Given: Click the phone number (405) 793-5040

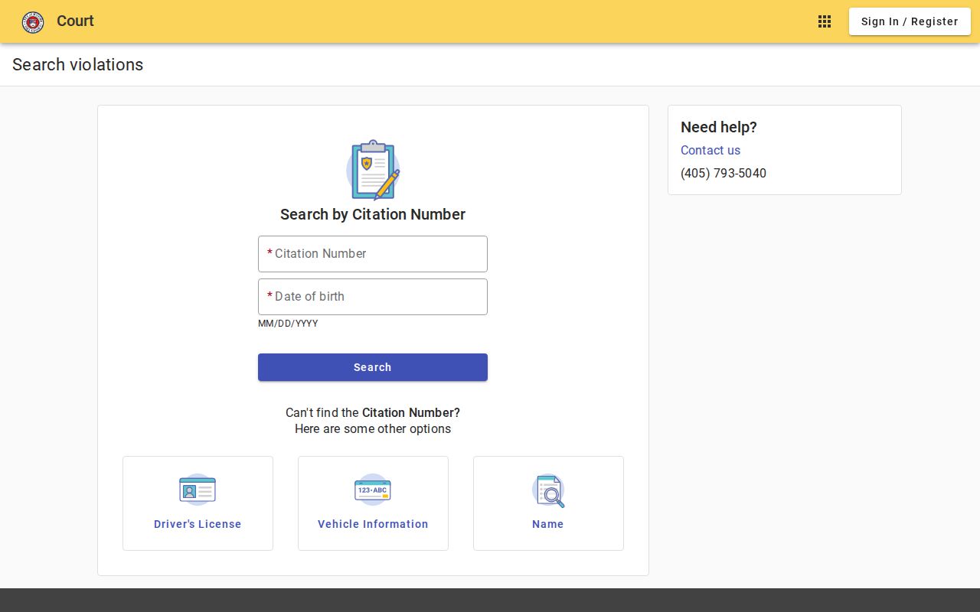Looking at the screenshot, I should point(724,173).
